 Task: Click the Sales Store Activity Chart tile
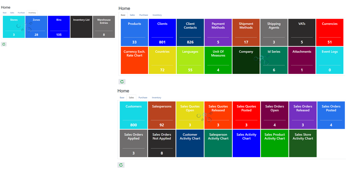coord(303,143)
